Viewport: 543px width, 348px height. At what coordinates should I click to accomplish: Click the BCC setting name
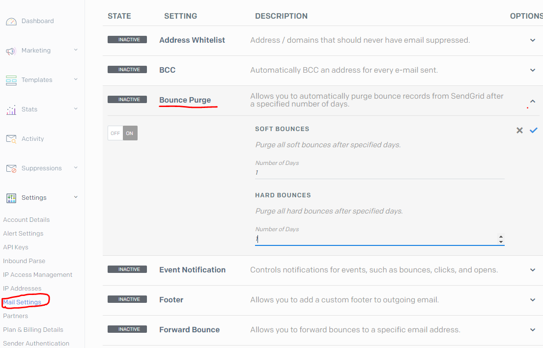click(x=167, y=70)
